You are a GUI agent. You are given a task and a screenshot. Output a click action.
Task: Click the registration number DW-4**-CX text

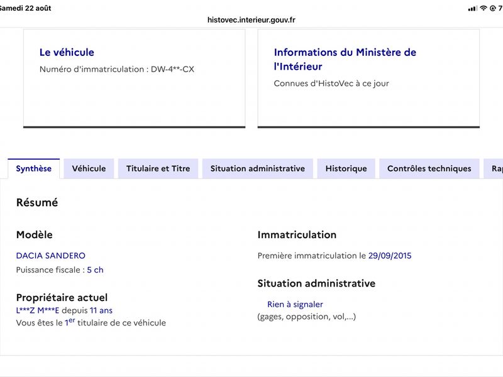[172, 69]
